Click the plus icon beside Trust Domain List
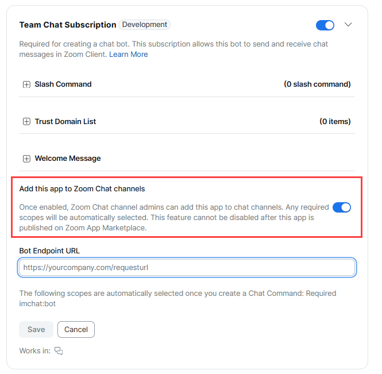 [26, 122]
